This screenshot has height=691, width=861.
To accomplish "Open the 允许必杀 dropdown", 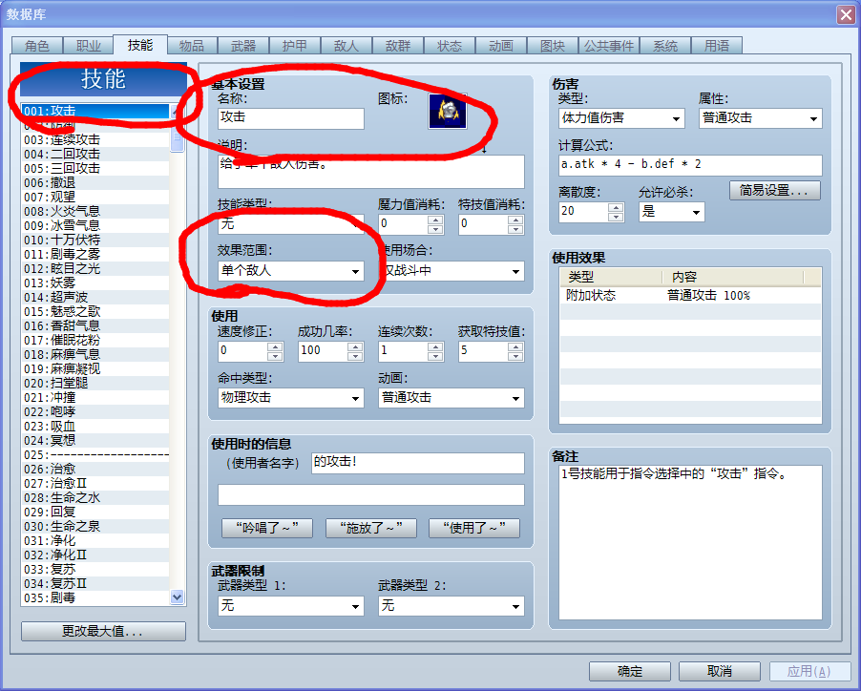I will (x=672, y=212).
